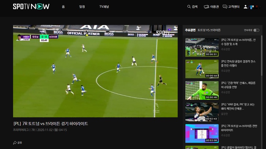
Task: Click the user profile icon
Action: (245, 7)
